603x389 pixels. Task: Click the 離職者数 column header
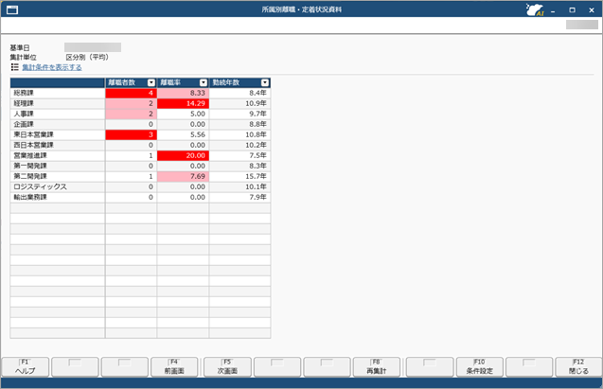pyautogui.click(x=132, y=82)
